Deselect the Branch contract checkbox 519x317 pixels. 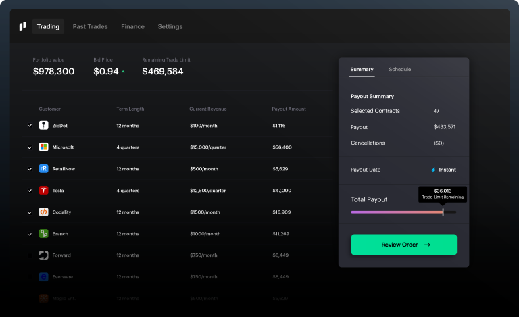tap(30, 234)
